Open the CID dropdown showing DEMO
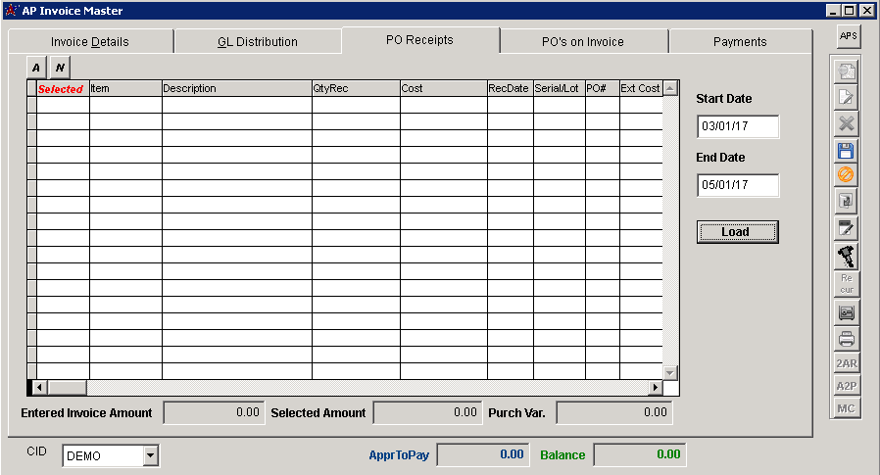 [x=150, y=455]
